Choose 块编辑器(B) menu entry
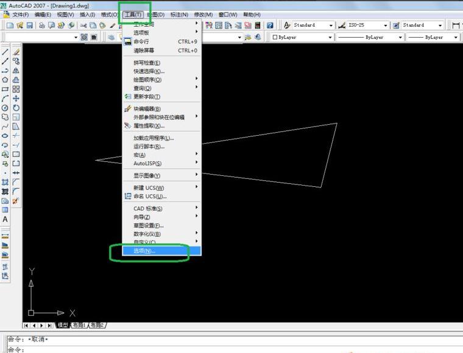Image resolution: width=463 pixels, height=353 pixels. [x=161, y=109]
